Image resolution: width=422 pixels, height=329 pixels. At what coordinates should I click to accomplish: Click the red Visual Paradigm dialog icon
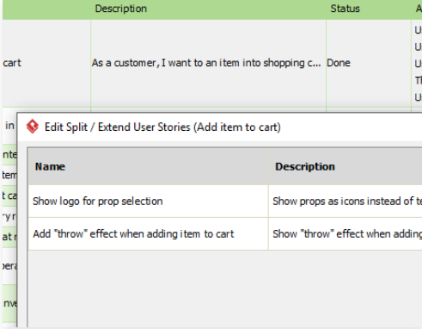point(33,127)
